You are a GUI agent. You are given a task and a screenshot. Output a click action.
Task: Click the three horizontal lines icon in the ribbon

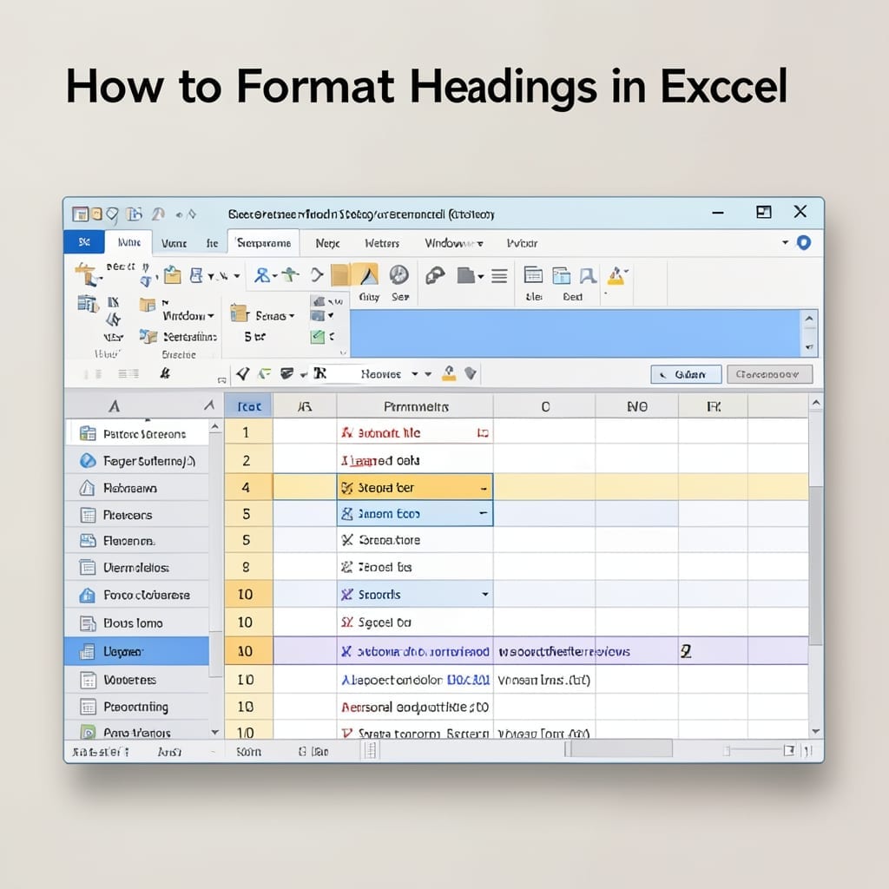499,276
